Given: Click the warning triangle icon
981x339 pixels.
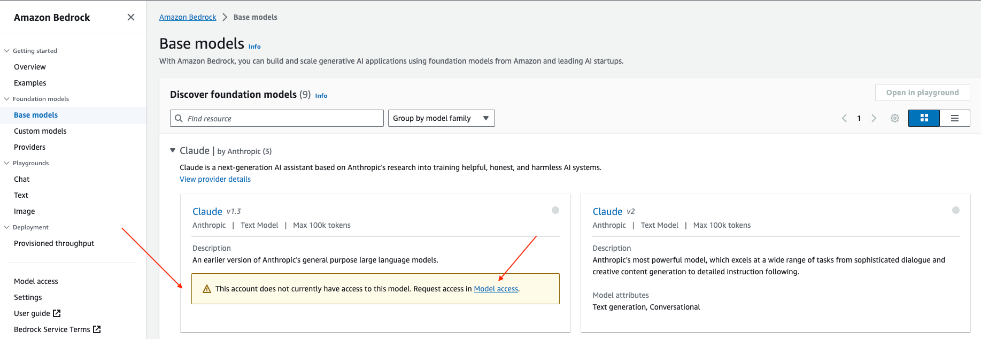Looking at the screenshot, I should click(x=207, y=289).
